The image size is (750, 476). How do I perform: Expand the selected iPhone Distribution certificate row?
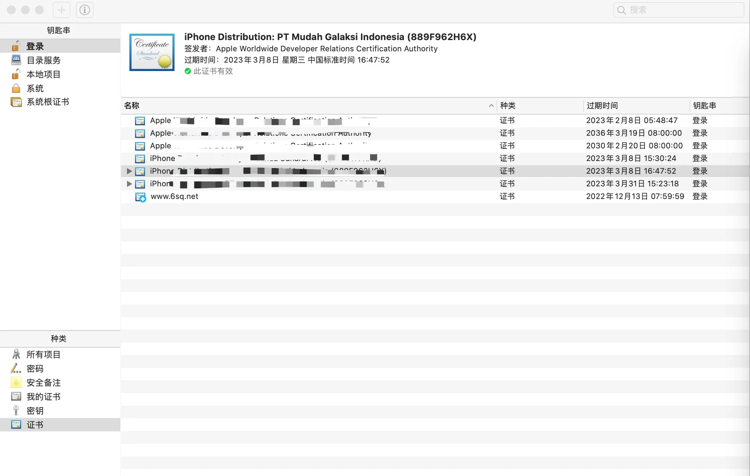129,171
